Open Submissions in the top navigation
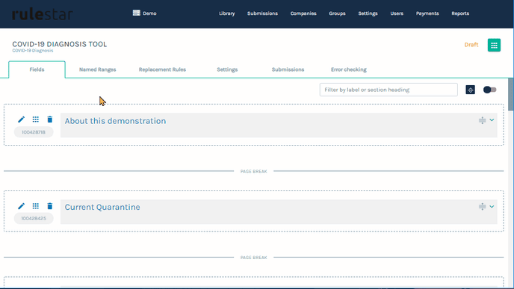 coord(262,13)
